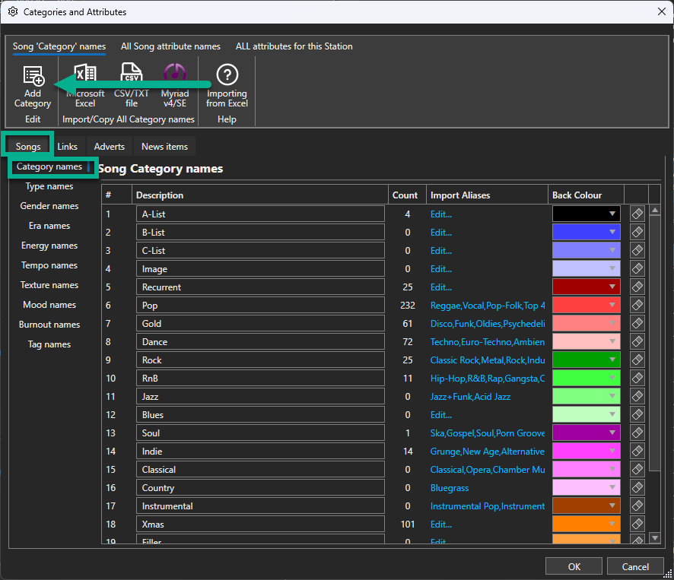Select Energy names in sidebar
Image resolution: width=674 pixels, height=580 pixels.
pos(49,246)
